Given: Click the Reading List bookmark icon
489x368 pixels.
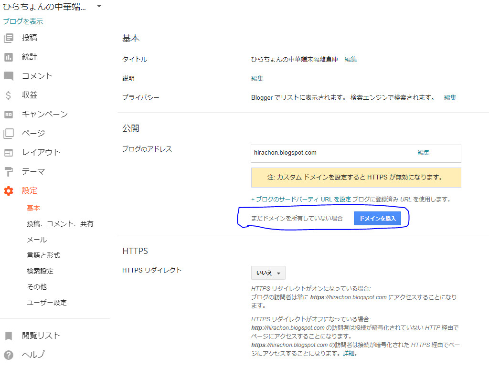Looking at the screenshot, I should coord(9,336).
